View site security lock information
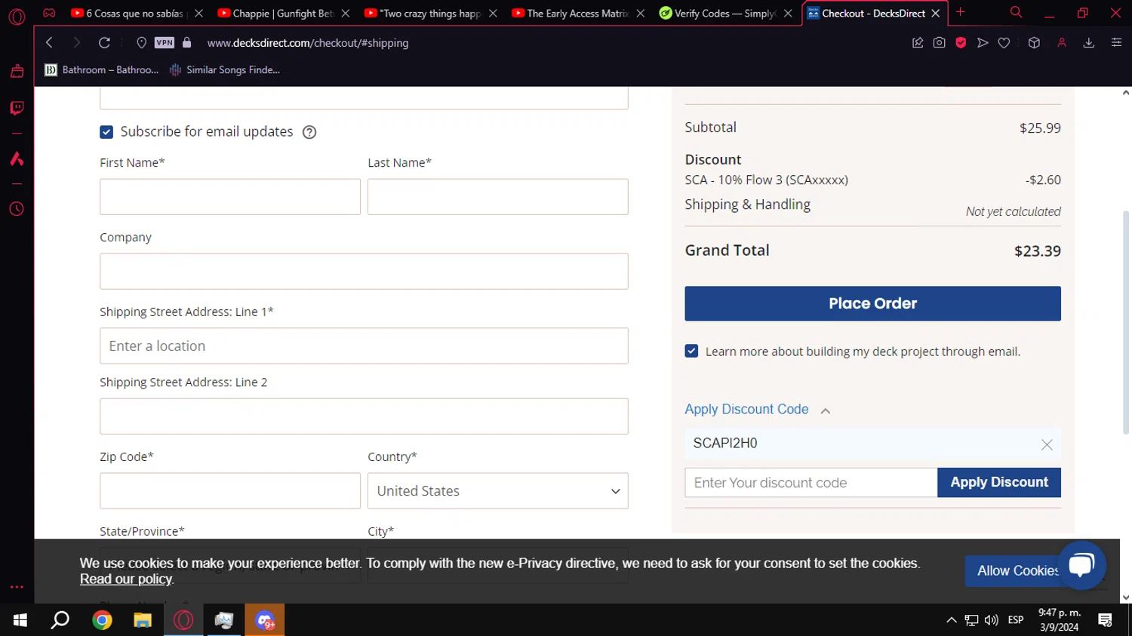This screenshot has height=636, width=1132. pyautogui.click(x=187, y=43)
